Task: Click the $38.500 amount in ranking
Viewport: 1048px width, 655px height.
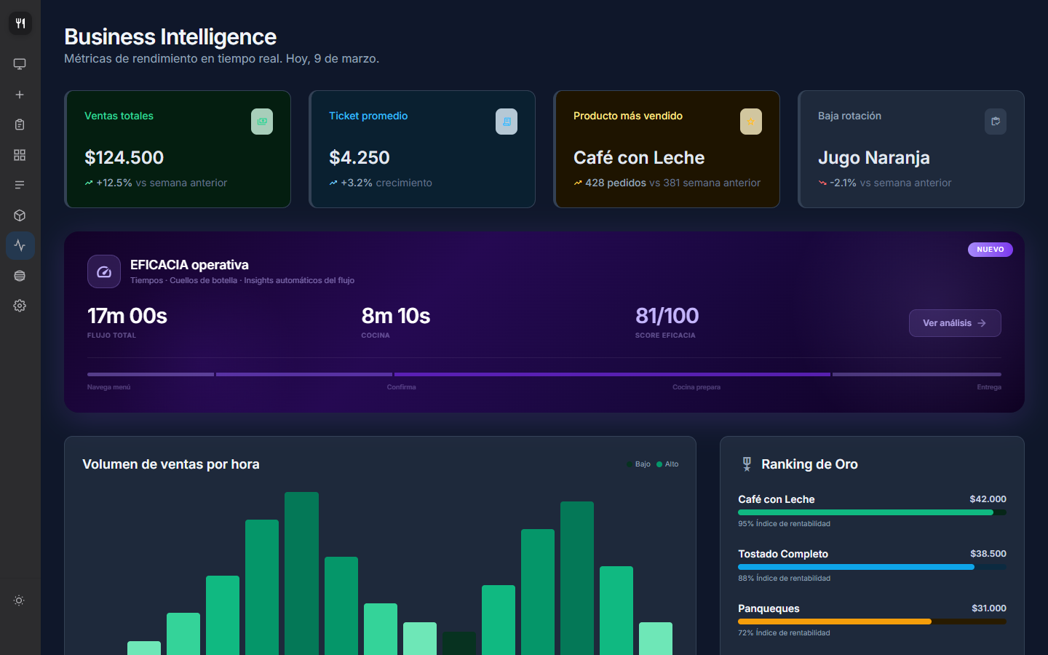Action: 988,554
